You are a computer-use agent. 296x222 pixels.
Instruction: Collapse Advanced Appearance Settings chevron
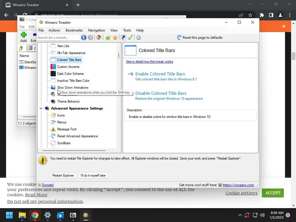coord(41,108)
